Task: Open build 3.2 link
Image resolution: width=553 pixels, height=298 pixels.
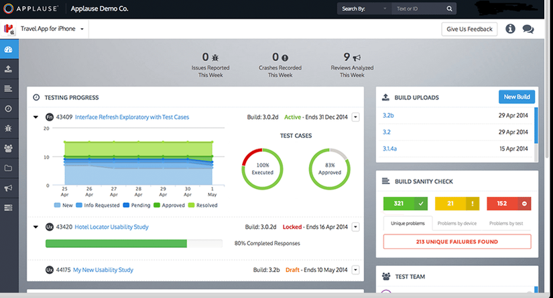Action: [x=387, y=132]
